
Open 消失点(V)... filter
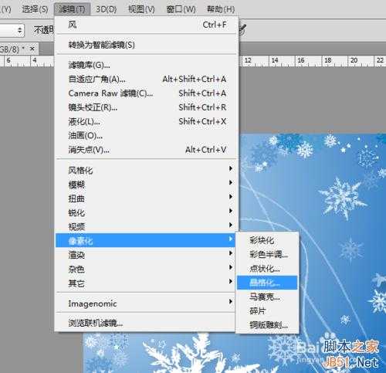click(x=146, y=150)
